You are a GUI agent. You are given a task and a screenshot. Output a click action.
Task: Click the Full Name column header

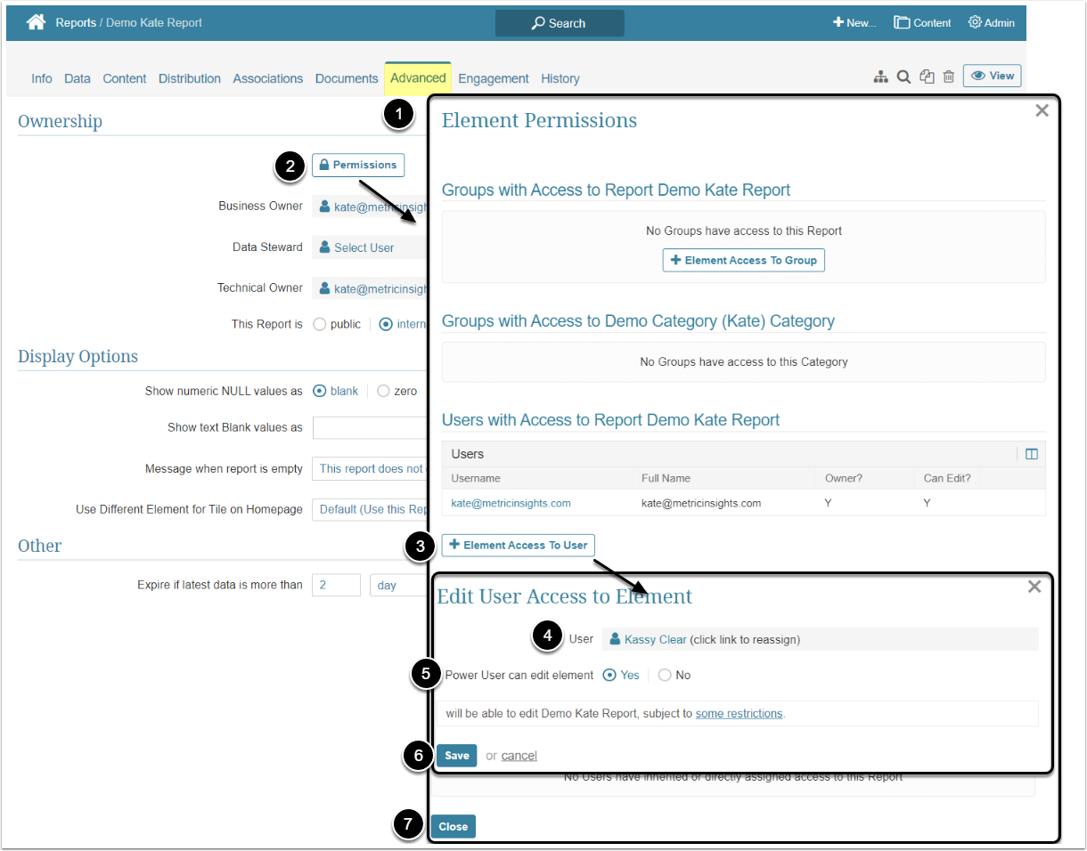click(x=666, y=478)
